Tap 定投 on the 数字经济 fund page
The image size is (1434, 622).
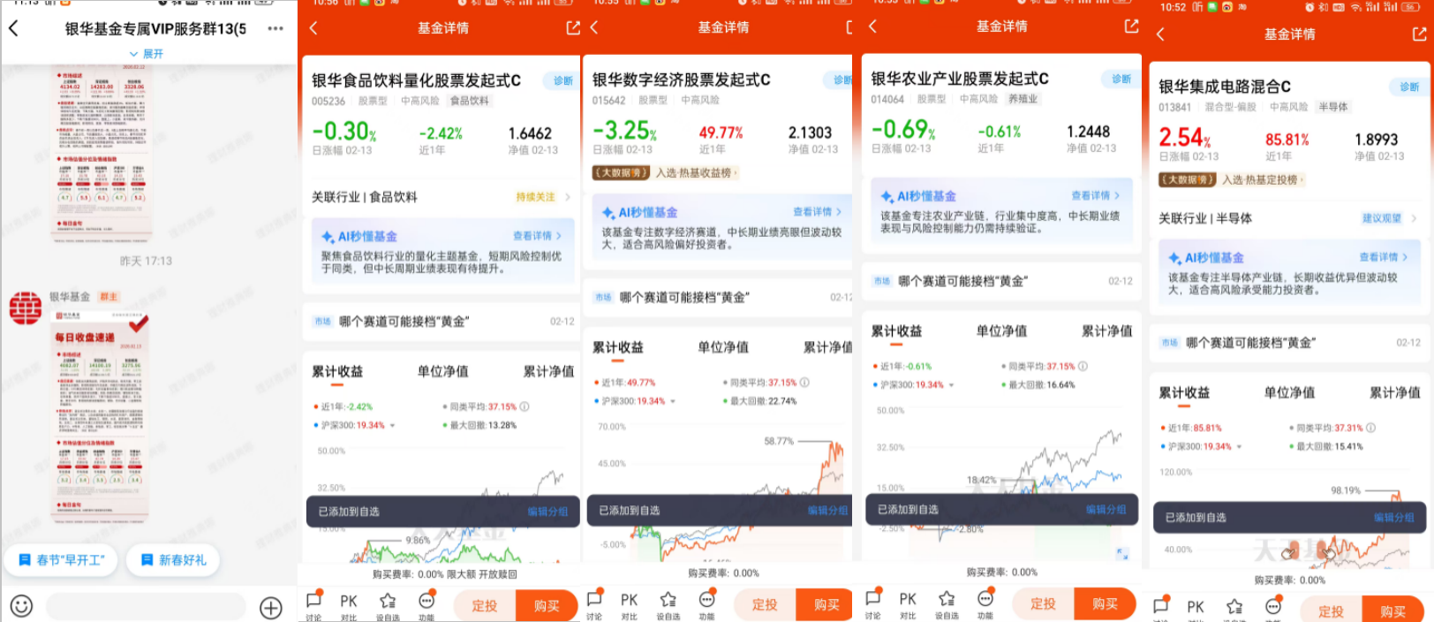[765, 604]
